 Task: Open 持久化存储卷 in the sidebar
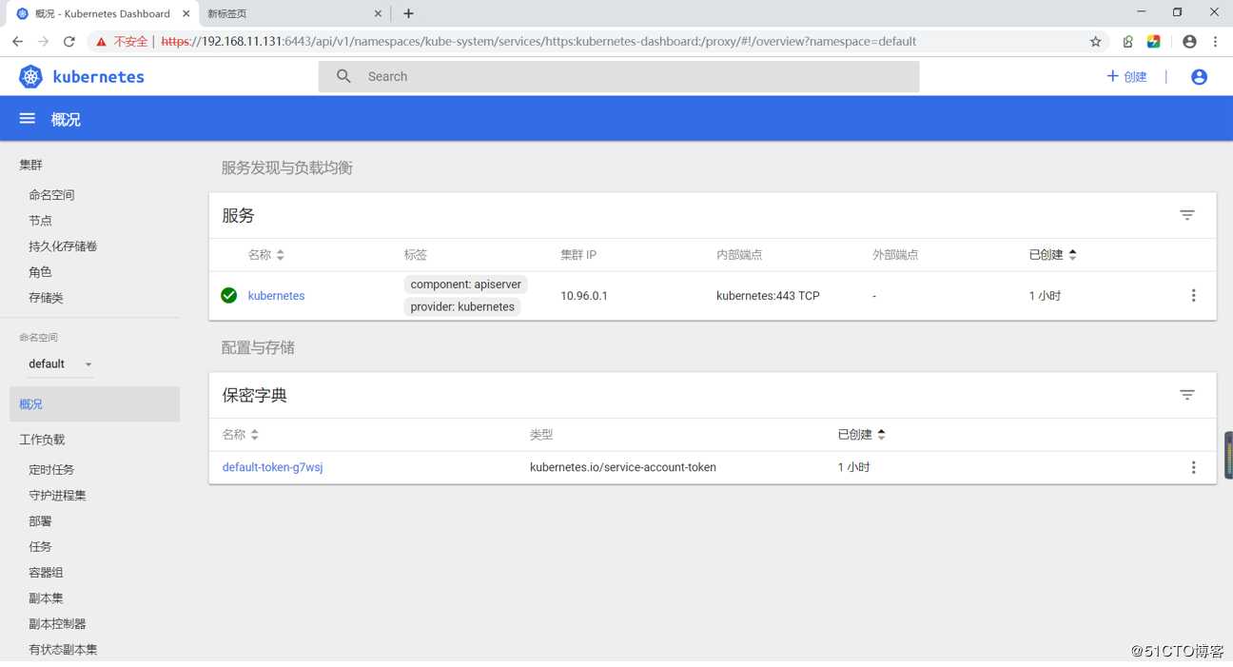tap(63, 245)
